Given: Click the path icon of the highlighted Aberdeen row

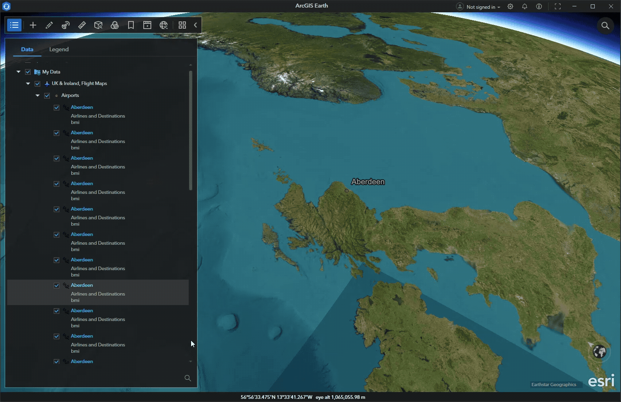Looking at the screenshot, I should (x=66, y=286).
